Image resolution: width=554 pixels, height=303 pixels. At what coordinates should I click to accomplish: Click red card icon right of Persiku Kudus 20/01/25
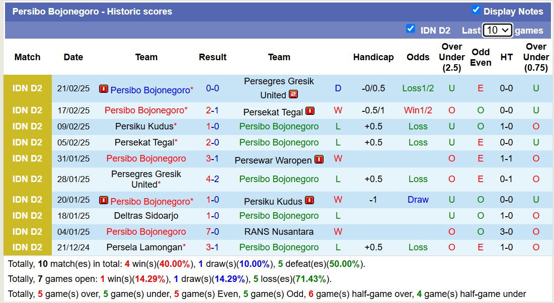tap(309, 200)
